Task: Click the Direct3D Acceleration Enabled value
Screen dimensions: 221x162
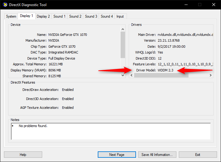Action: click(x=68, y=99)
